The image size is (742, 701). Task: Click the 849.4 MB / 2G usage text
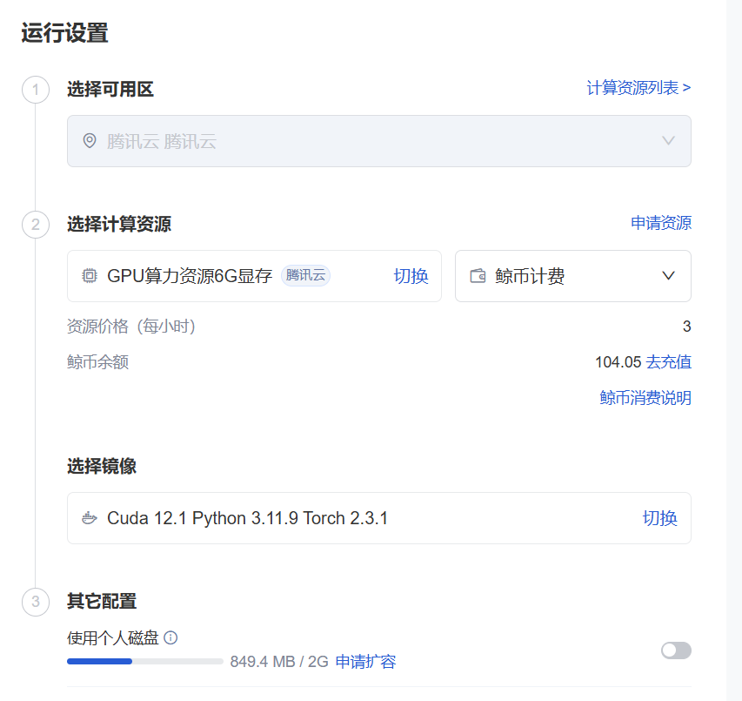(279, 661)
